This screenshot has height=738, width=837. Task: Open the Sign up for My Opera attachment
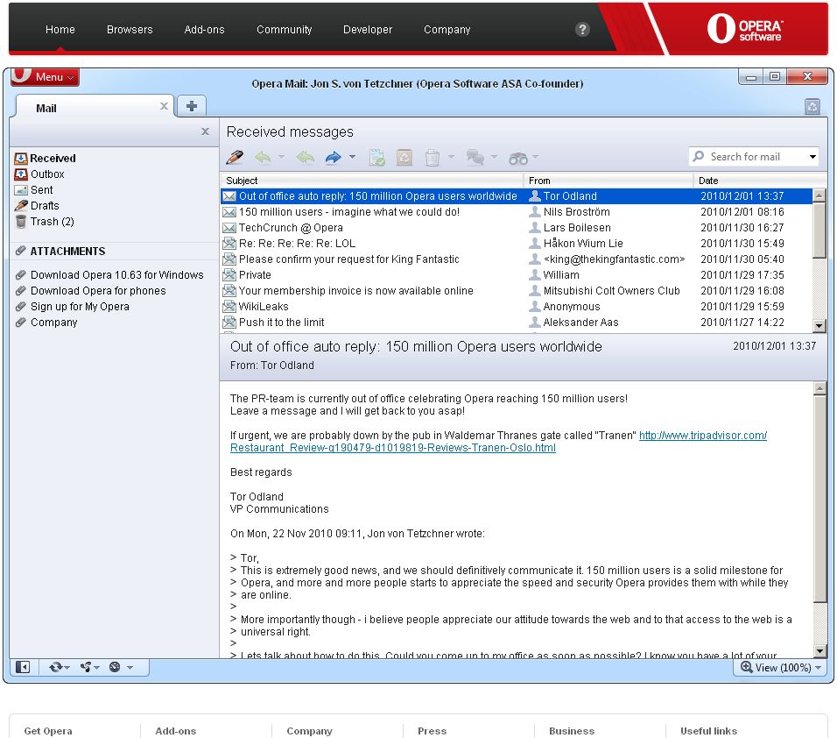pos(80,306)
